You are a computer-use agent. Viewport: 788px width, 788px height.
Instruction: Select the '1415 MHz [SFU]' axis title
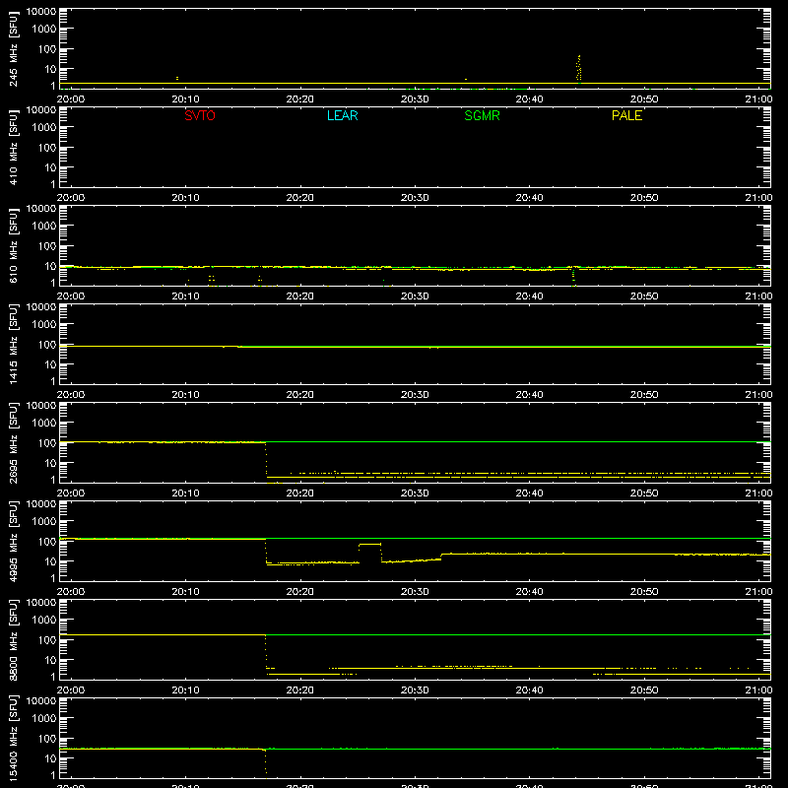[x=14, y=344]
